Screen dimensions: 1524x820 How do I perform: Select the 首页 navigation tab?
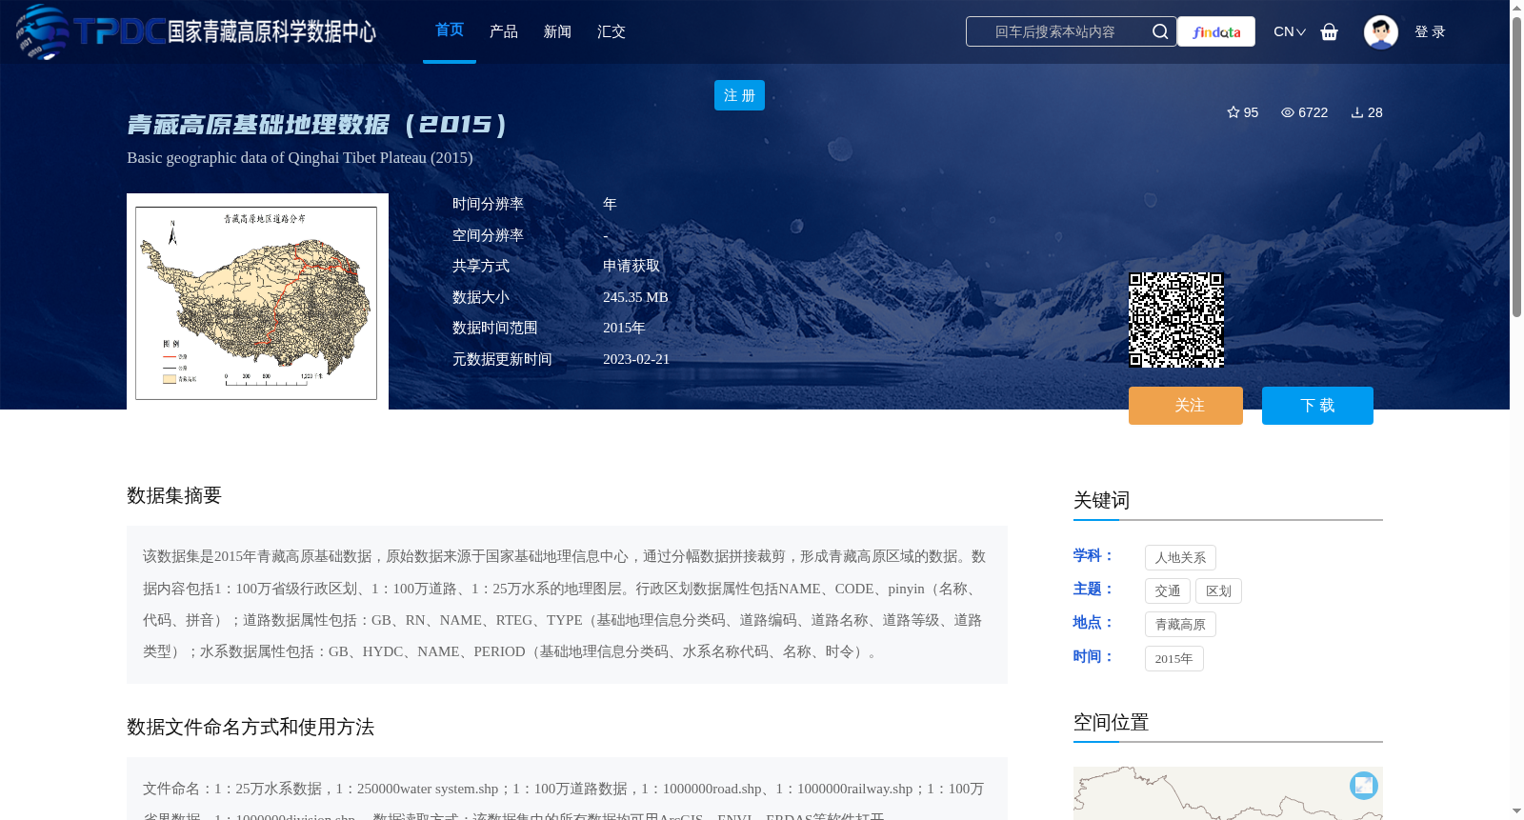tap(450, 30)
